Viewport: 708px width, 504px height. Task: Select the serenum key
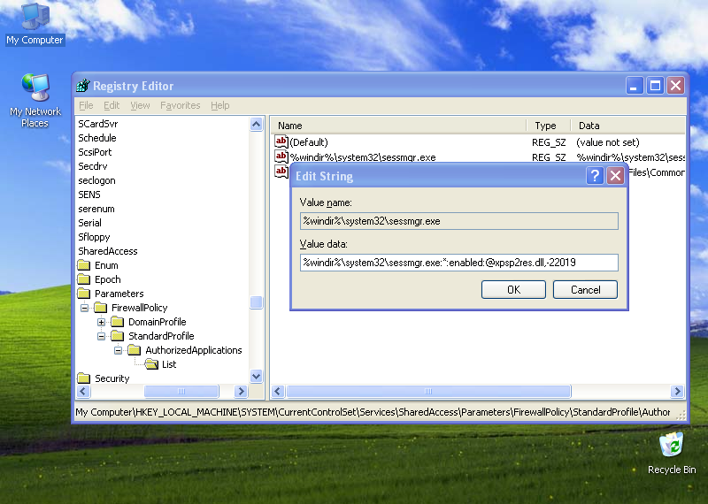96,209
